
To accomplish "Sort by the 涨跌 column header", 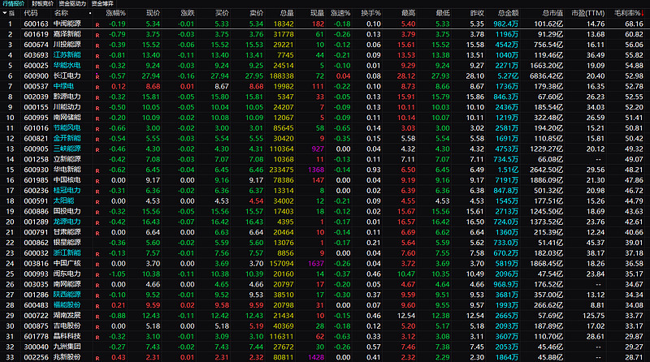I will tap(188, 13).
